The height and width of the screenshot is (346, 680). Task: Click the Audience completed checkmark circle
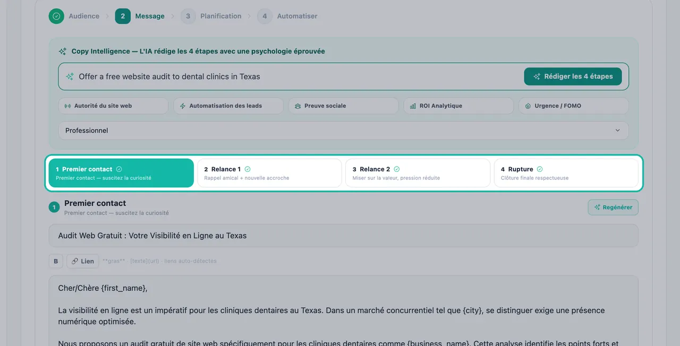56,16
